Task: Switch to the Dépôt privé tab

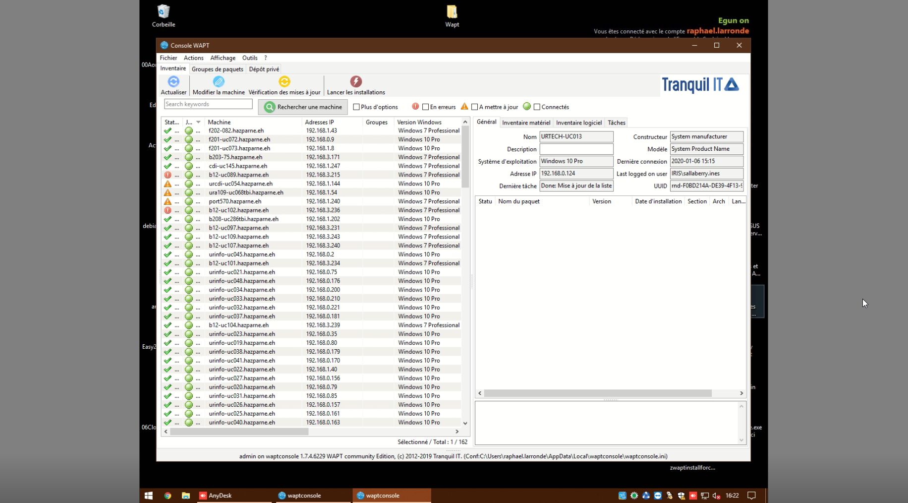Action: [264, 69]
